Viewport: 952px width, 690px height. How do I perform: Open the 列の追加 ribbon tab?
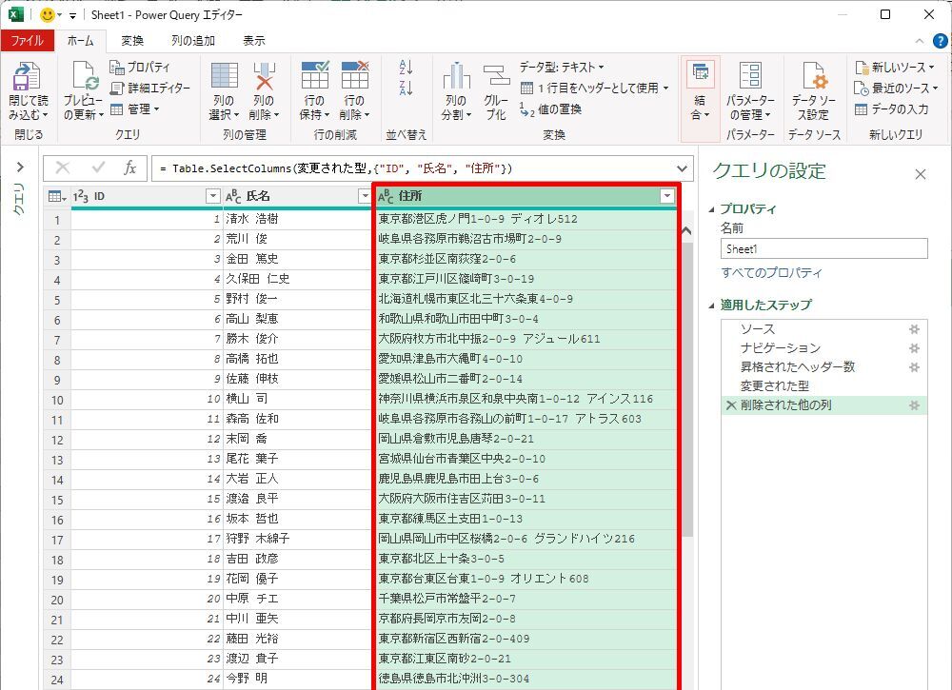[x=193, y=41]
